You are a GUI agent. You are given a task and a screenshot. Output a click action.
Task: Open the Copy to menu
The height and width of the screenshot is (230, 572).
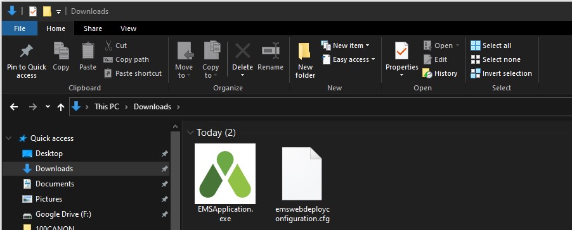[211, 60]
